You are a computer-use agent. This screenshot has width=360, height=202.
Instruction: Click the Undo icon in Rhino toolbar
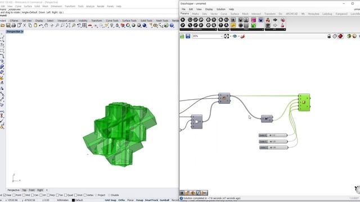point(41,25)
